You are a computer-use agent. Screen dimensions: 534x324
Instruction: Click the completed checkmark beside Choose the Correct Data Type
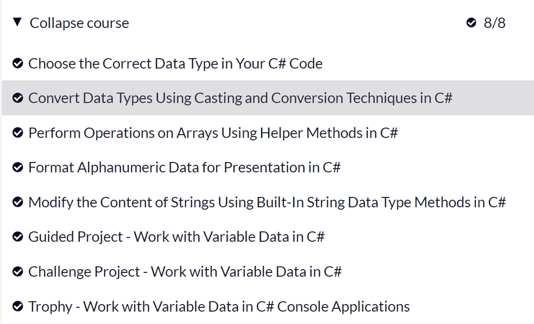[x=17, y=64]
